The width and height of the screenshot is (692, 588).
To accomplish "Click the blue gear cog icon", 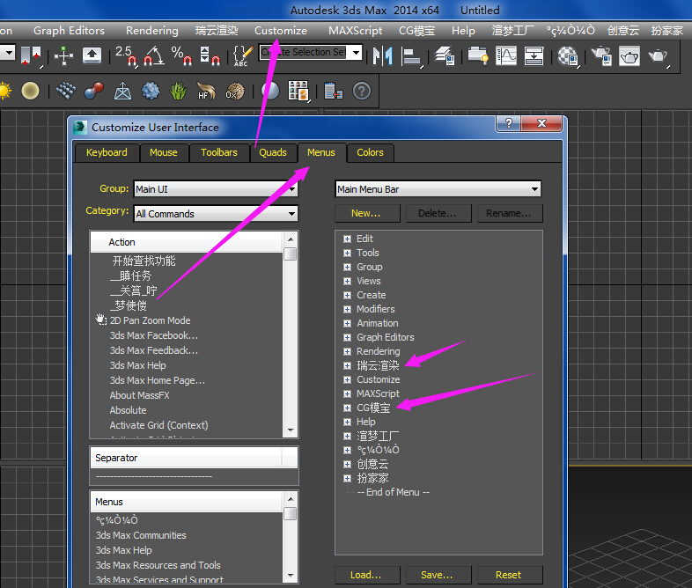I will [x=151, y=91].
